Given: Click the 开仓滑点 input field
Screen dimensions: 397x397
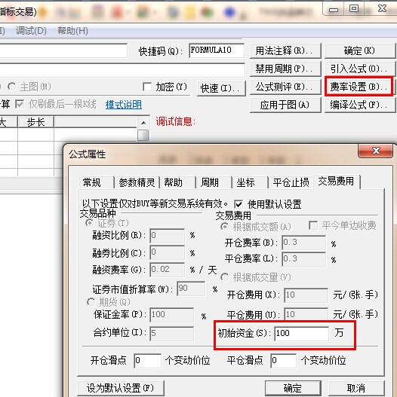Looking at the screenshot, I should pyautogui.click(x=147, y=361).
